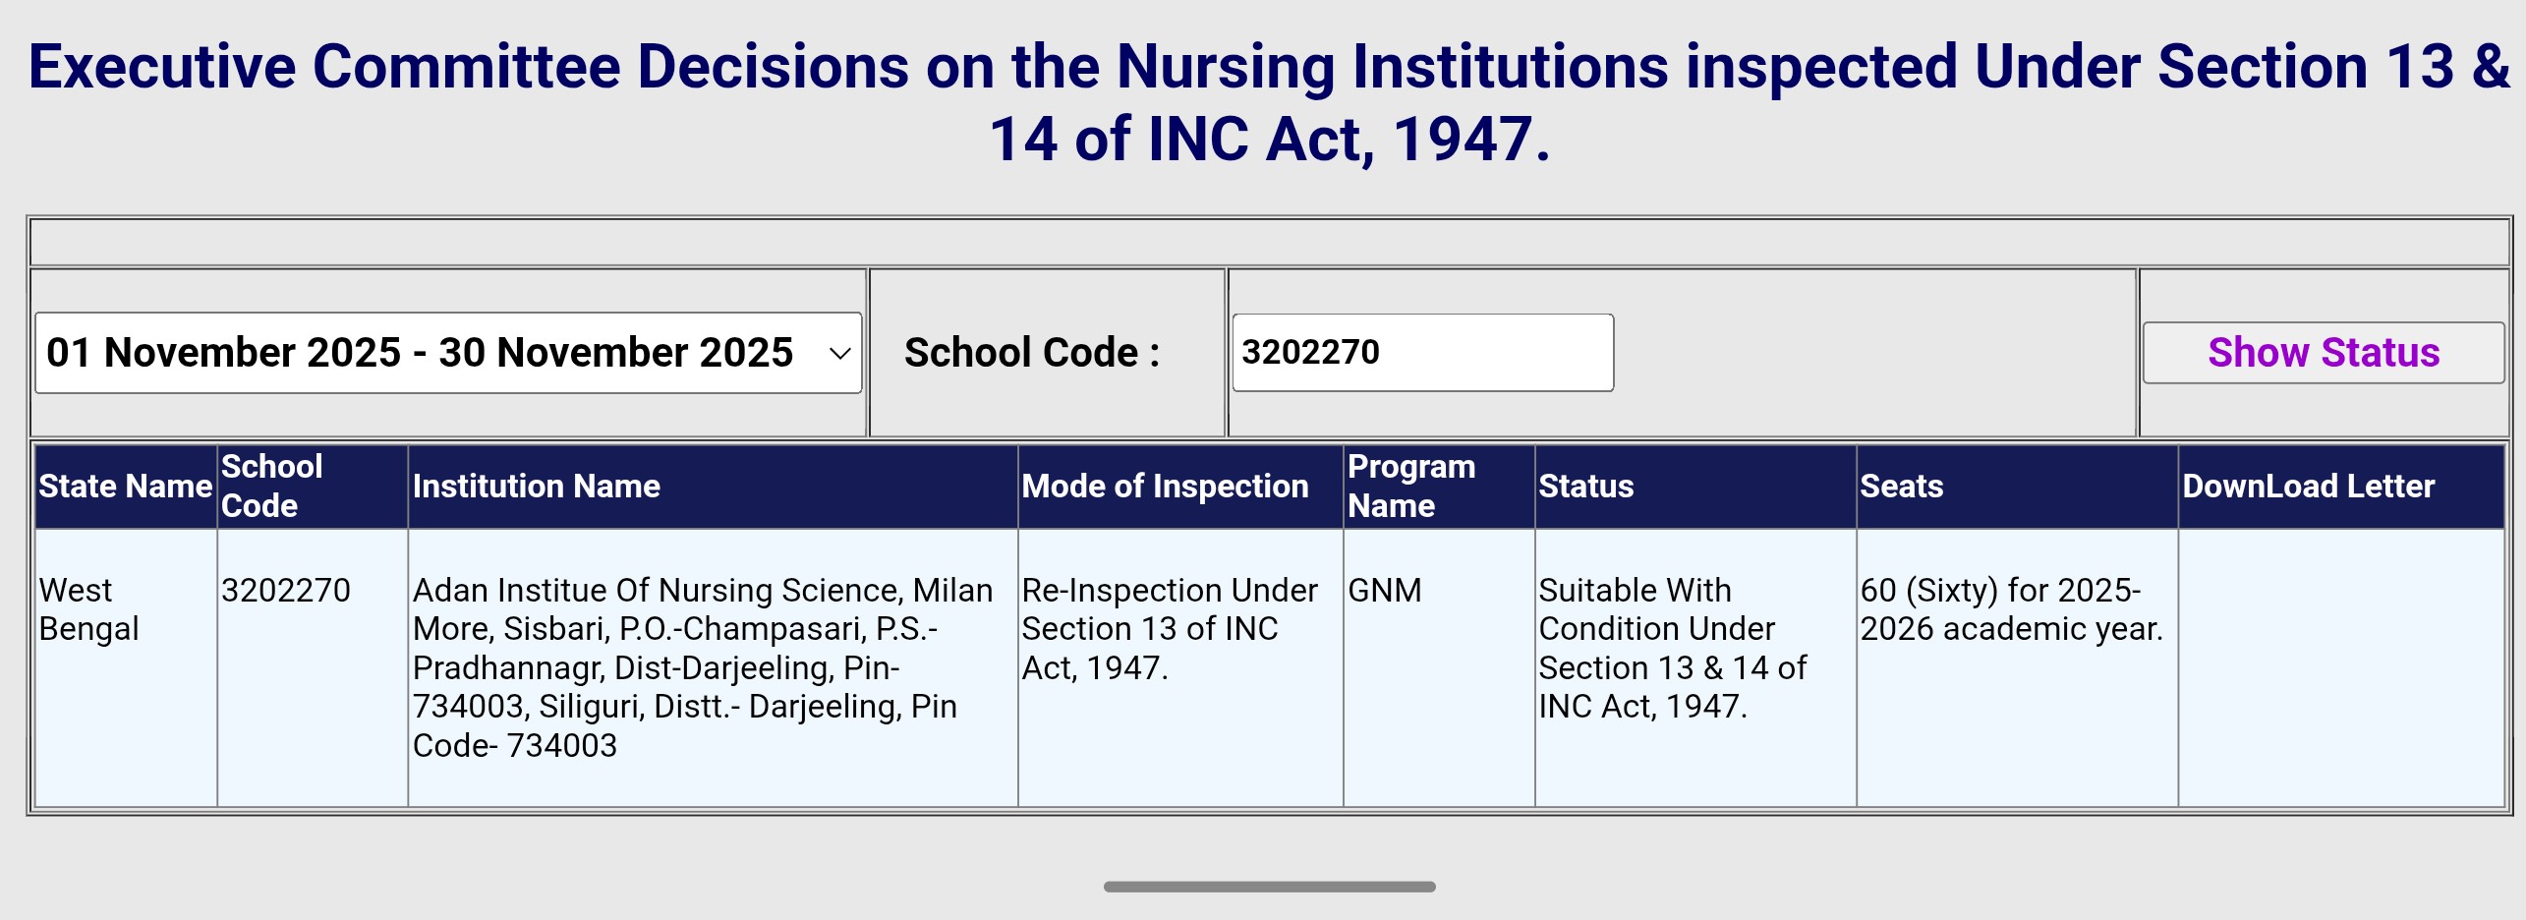Select the Status column header
Viewport: 2526px width, 920px height.
[1586, 487]
